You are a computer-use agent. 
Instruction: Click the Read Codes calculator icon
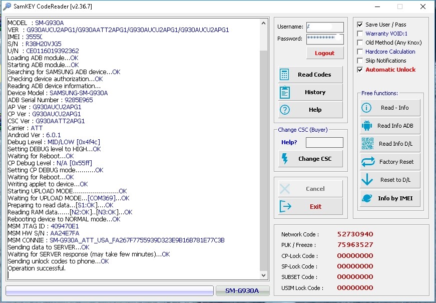pos(284,75)
